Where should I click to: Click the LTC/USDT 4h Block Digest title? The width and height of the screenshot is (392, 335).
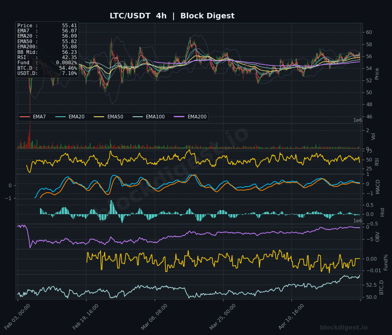172,16
